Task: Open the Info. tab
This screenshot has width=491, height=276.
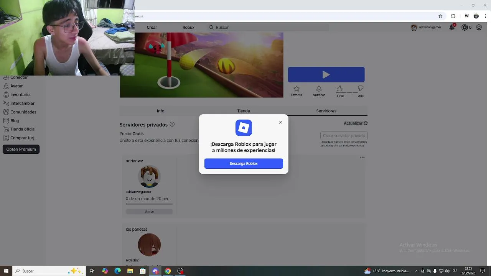Action: [161, 111]
